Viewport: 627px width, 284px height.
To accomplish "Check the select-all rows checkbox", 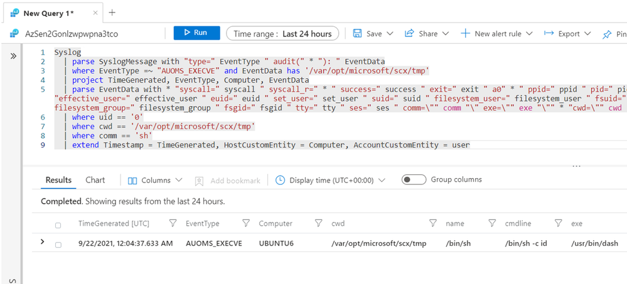I will 58,225.
